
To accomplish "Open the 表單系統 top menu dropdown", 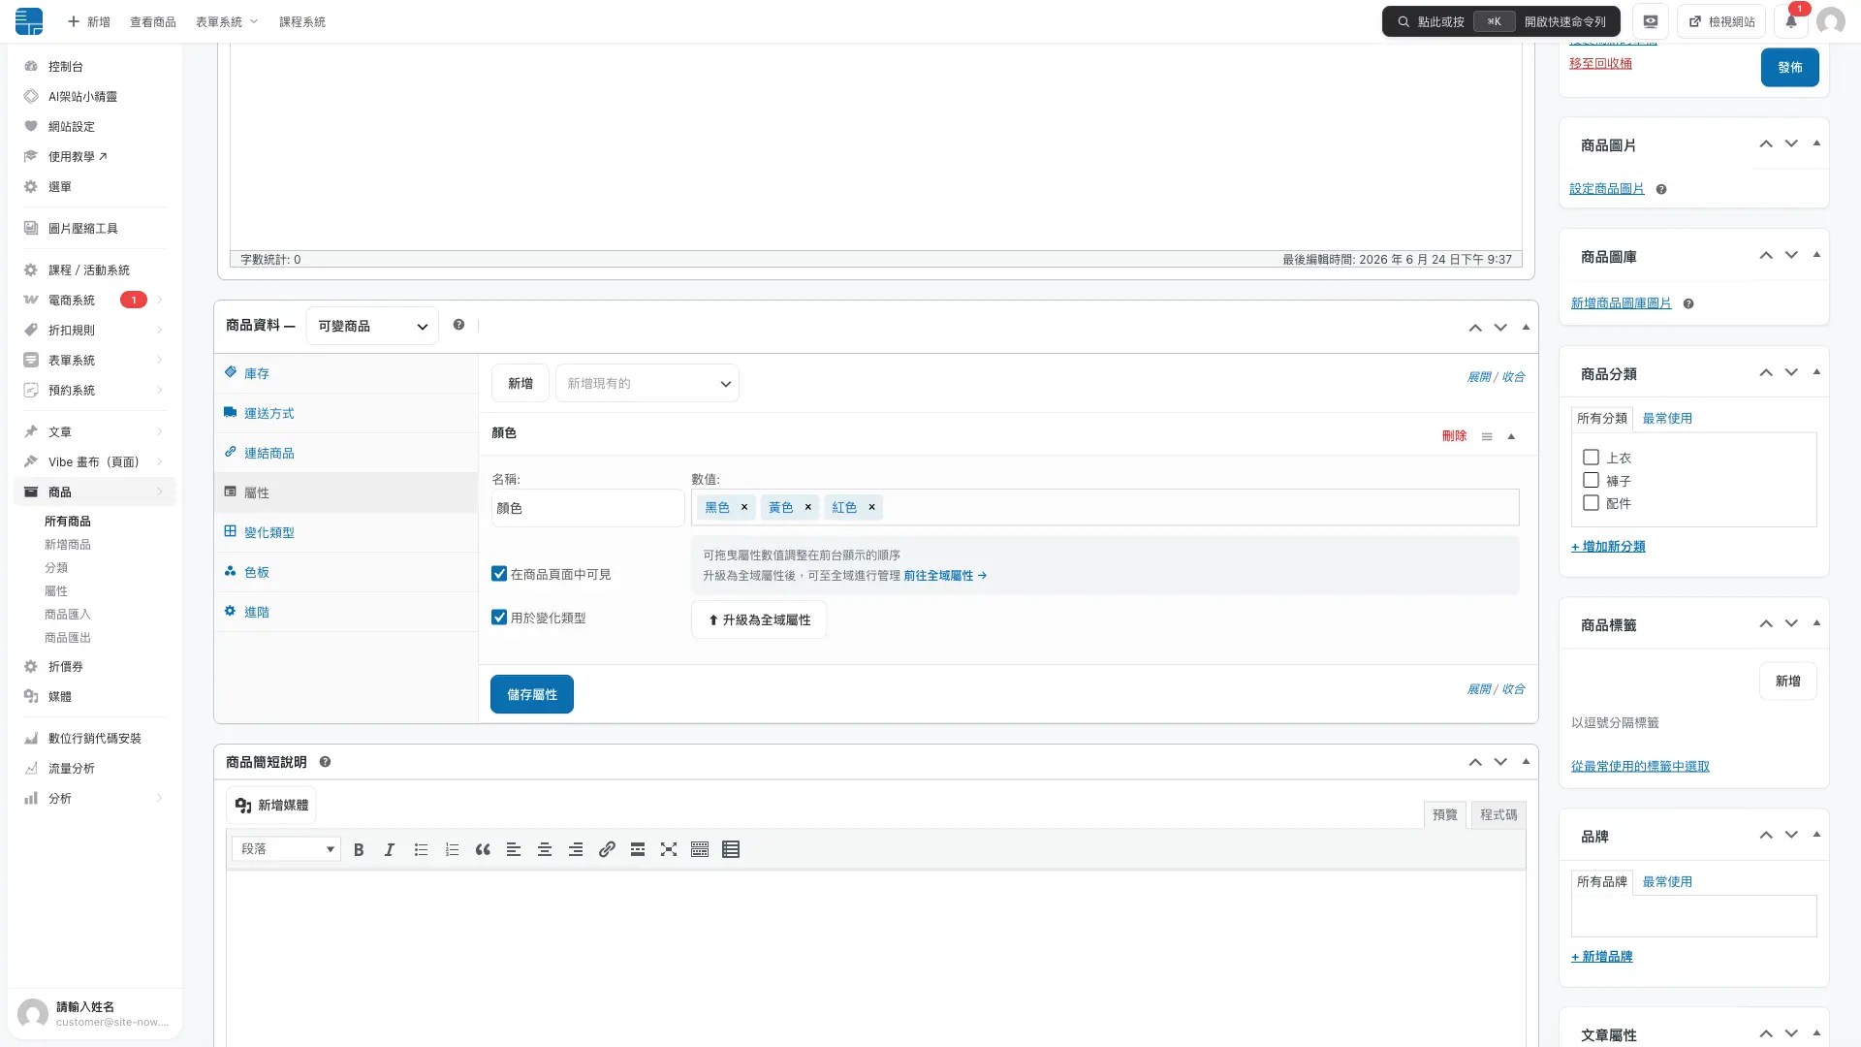I will point(227,21).
